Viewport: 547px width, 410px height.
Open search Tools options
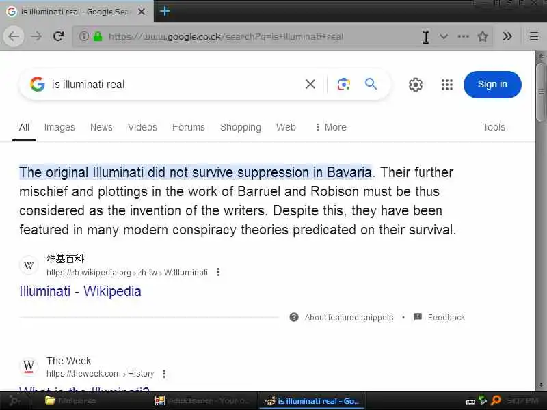point(494,127)
